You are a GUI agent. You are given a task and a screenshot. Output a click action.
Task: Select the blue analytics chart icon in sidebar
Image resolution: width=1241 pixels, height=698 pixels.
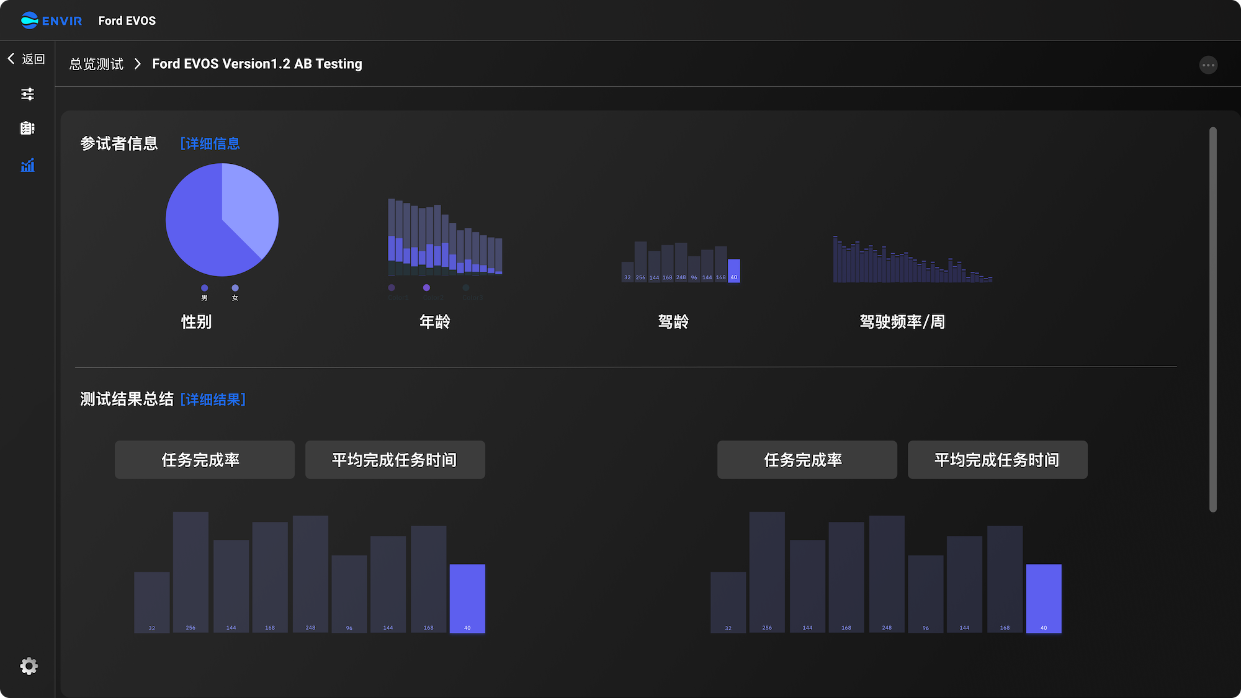[27, 165]
